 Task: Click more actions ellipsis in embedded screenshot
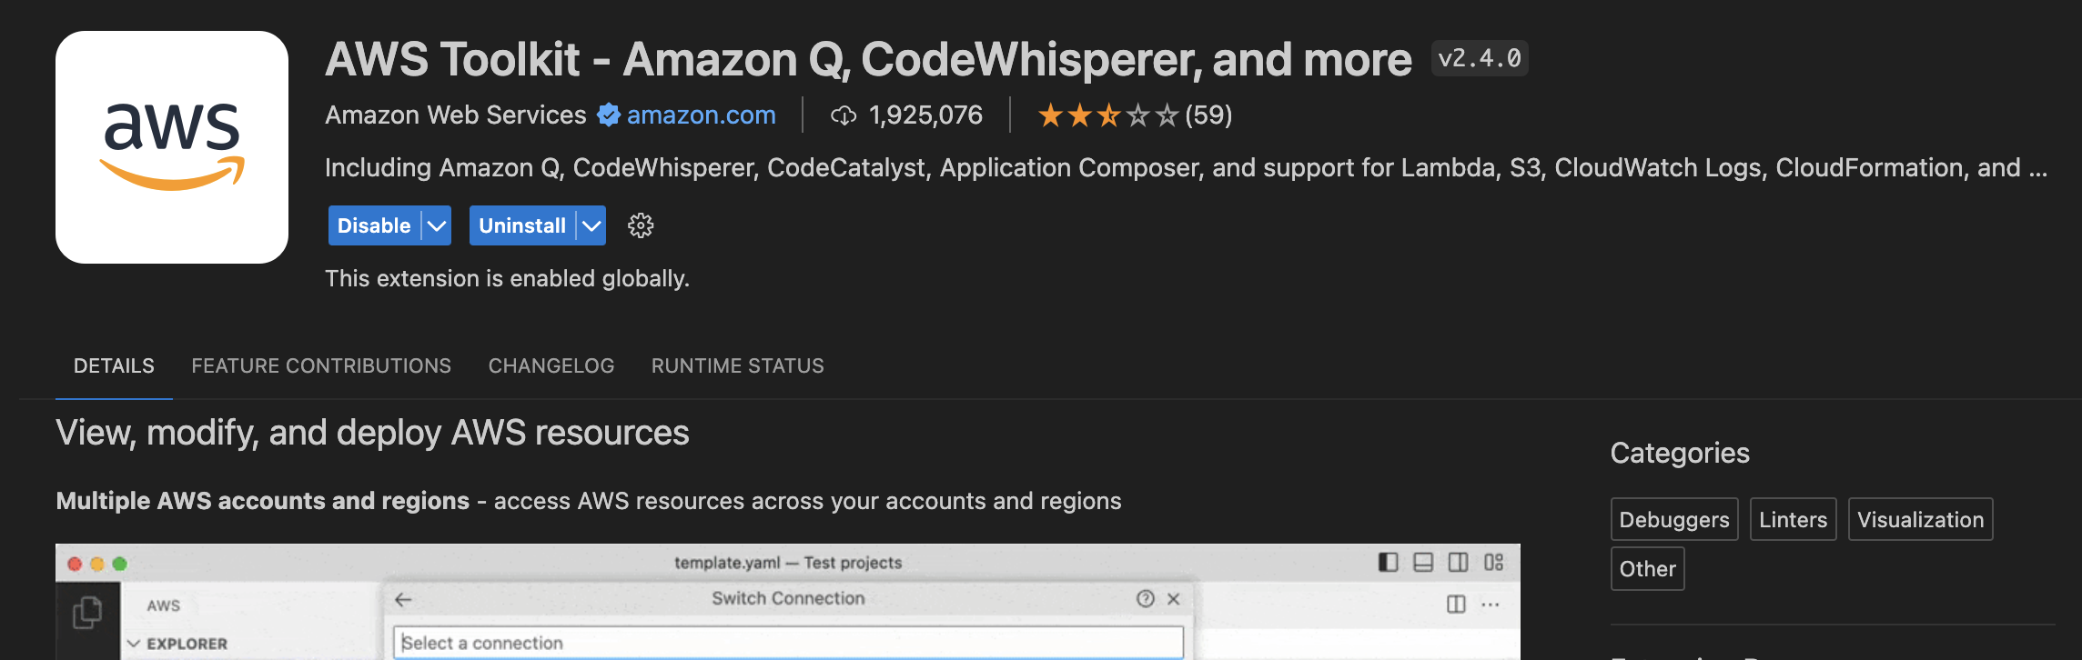pyautogui.click(x=1491, y=604)
